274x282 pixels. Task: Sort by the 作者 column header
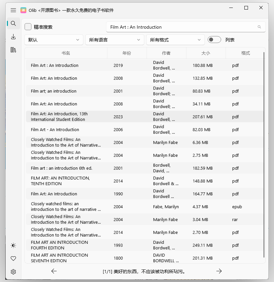167,53
